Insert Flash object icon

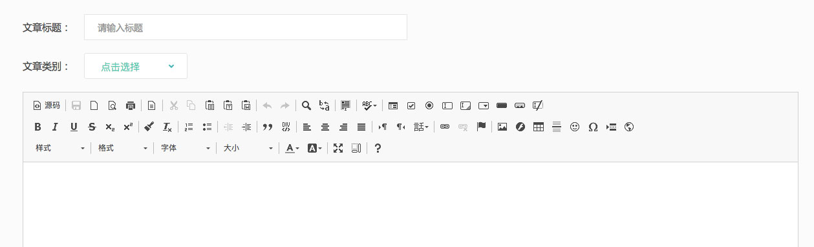520,127
